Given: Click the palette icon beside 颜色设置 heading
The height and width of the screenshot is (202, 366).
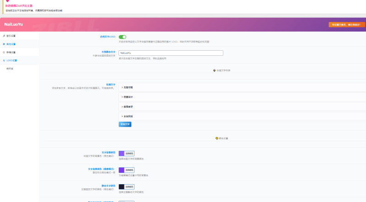Looking at the screenshot, I should point(216,138).
